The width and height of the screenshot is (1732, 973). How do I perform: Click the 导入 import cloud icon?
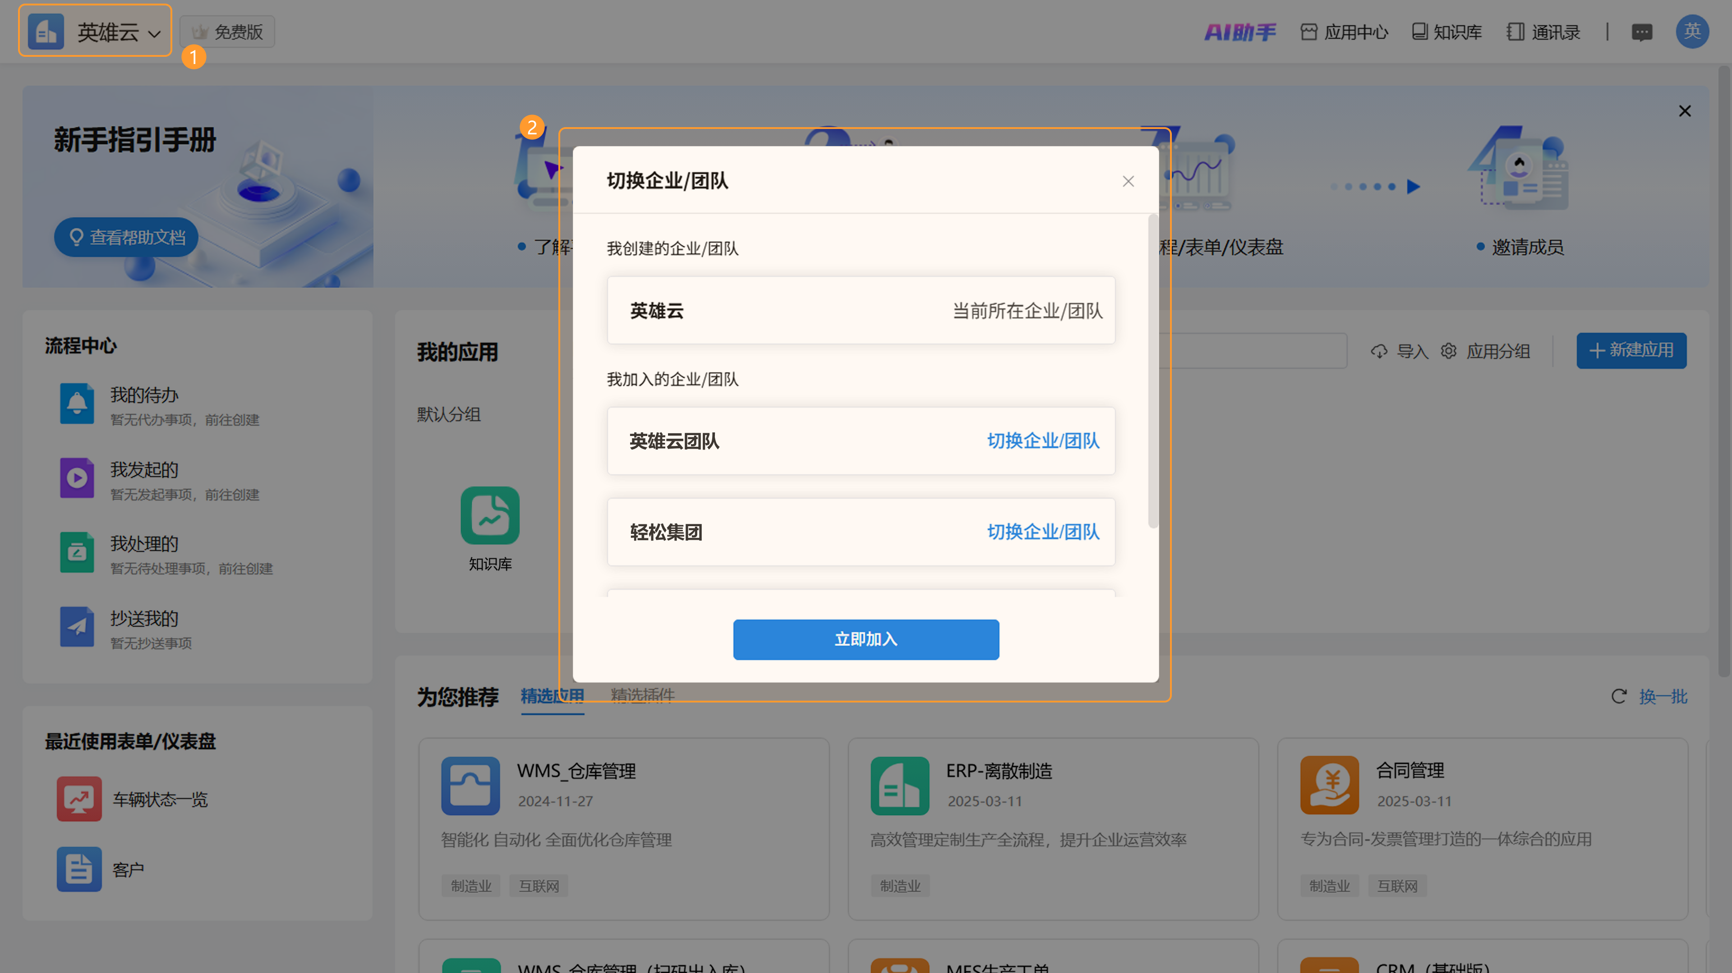[x=1378, y=351]
